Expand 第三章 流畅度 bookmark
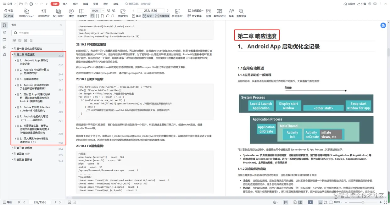This screenshot has height=205, width=390. pos(12,148)
